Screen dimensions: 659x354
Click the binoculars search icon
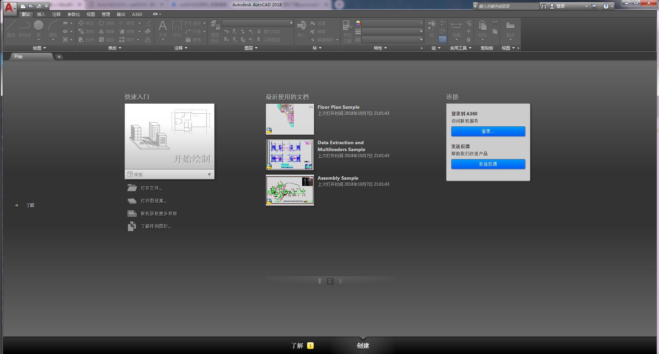(x=543, y=6)
